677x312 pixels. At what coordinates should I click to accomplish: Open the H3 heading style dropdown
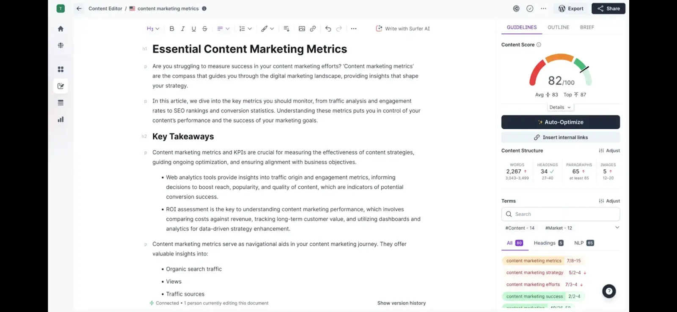point(153,29)
